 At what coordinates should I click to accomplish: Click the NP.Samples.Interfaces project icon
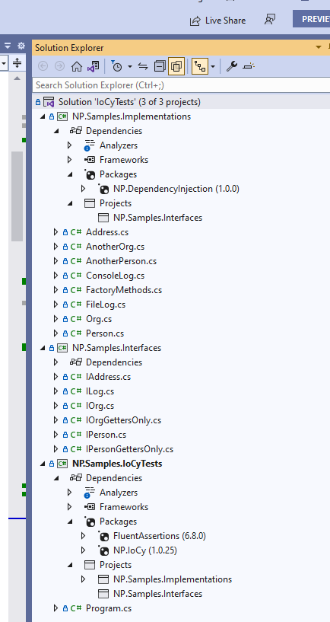(x=62, y=348)
